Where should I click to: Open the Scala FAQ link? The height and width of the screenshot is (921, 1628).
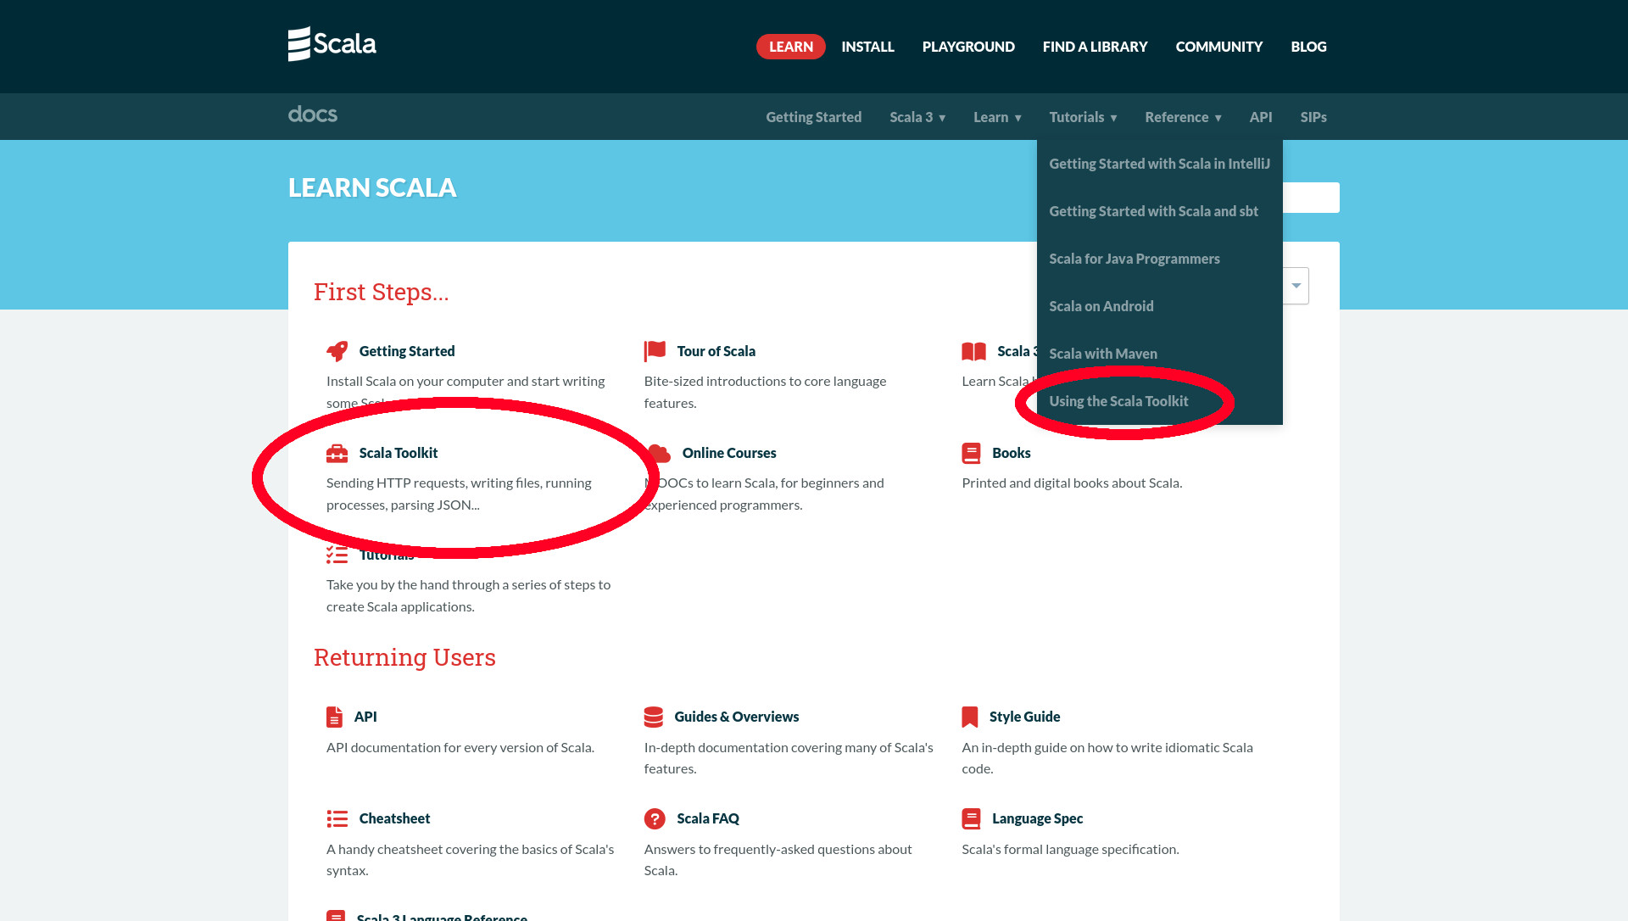708,818
